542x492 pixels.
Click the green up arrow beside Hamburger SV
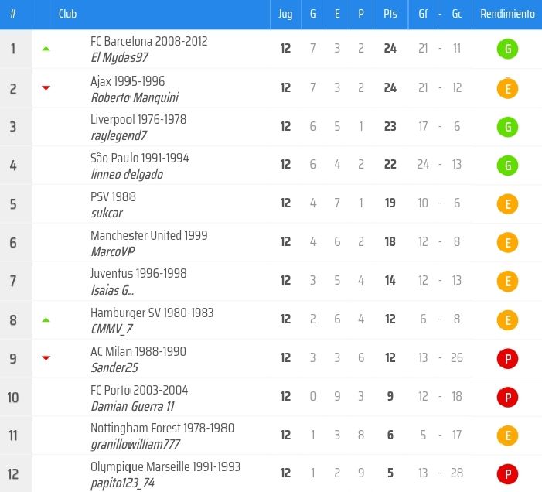click(x=46, y=319)
